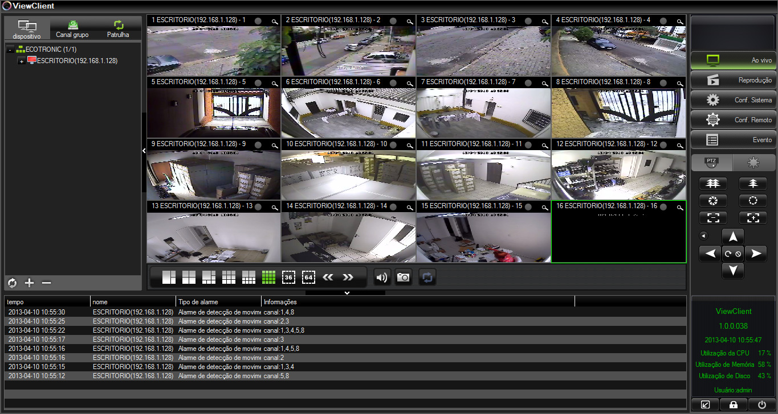Switch to the Canal grupo tab
Image resolution: width=778 pixels, height=414 pixels.
pos(72,28)
